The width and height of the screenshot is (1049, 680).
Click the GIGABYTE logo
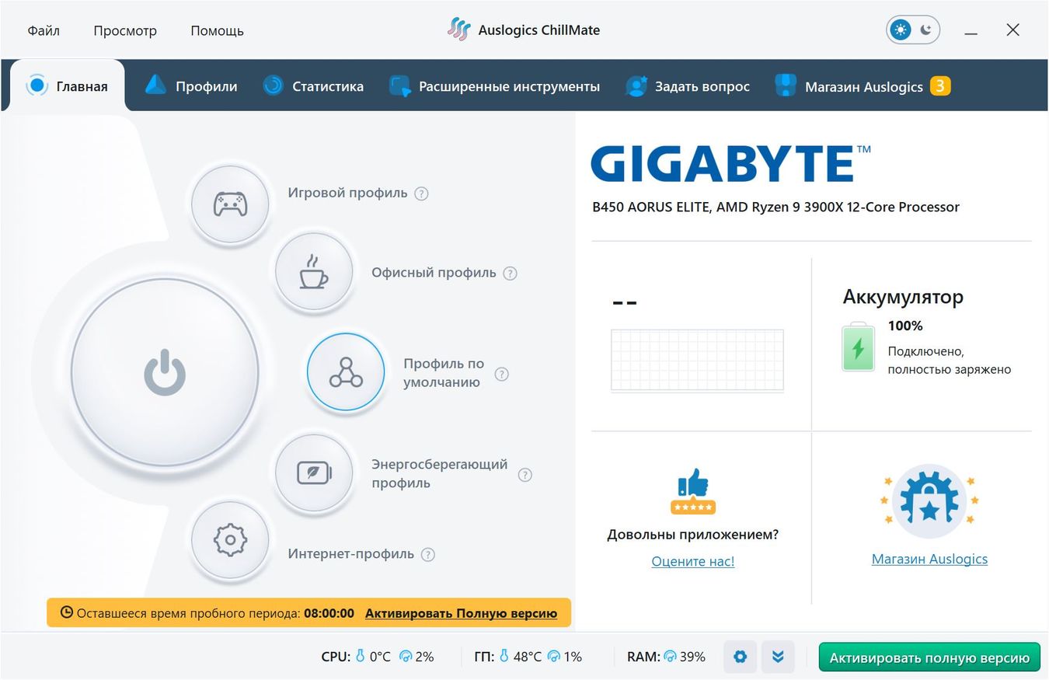pyautogui.click(x=731, y=163)
